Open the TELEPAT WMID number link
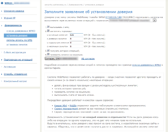The image size is (168, 132). click(114, 17)
